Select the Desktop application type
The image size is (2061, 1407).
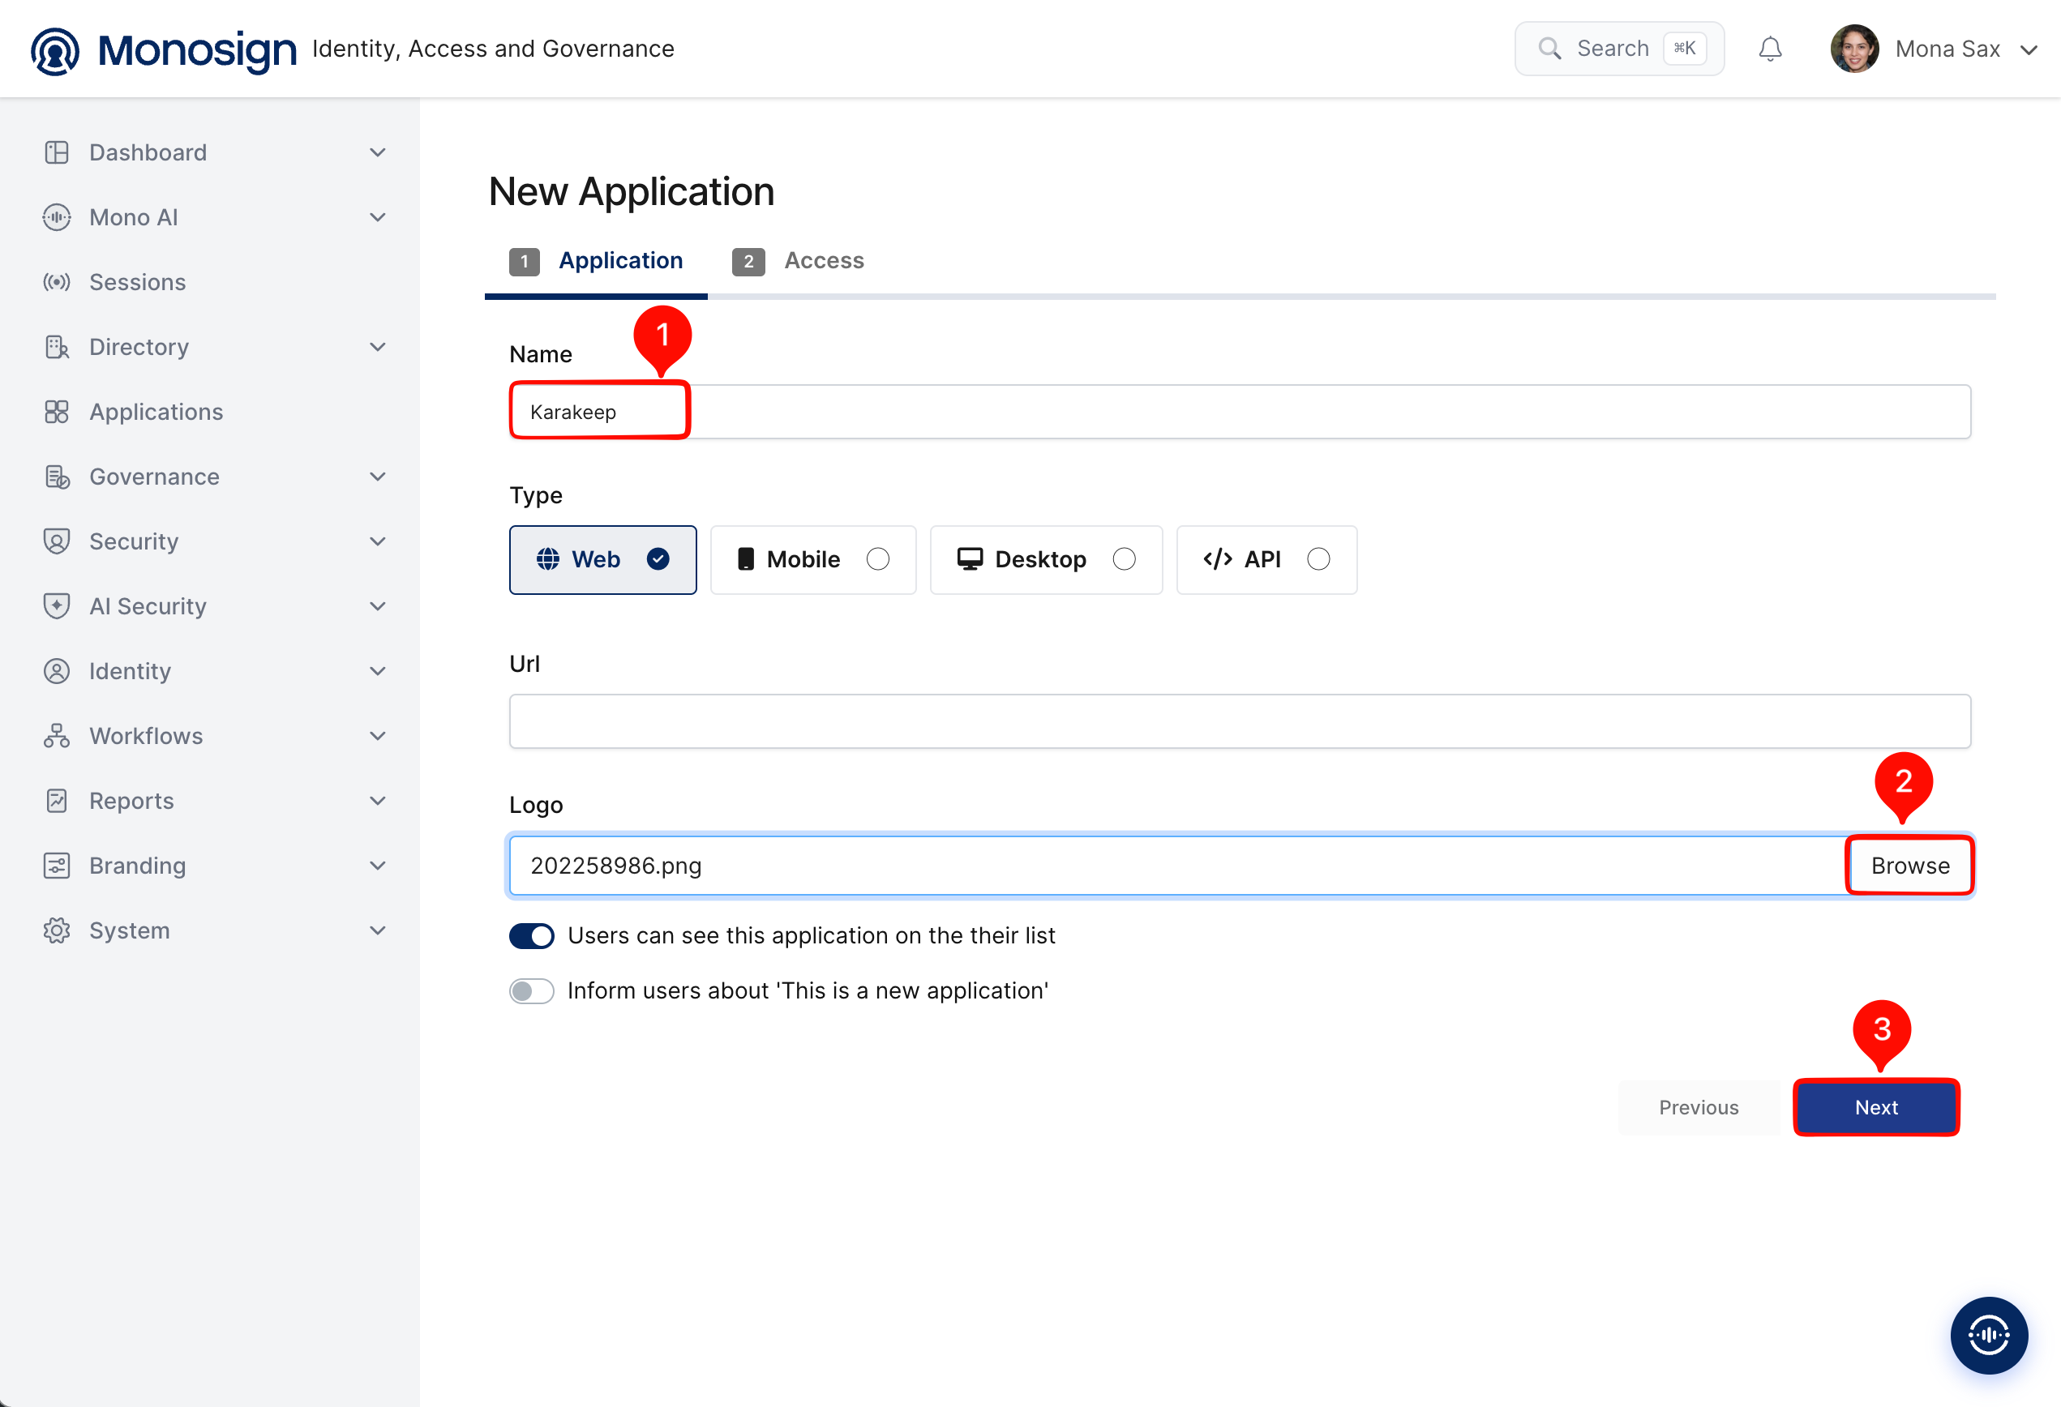click(x=1047, y=559)
